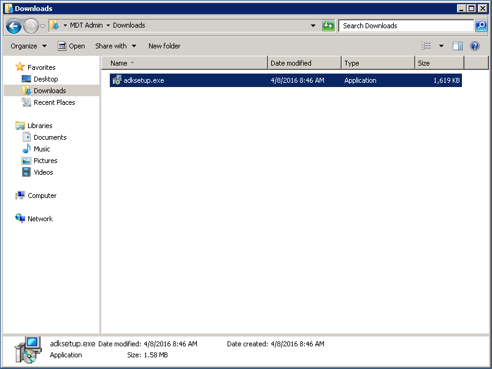Screen dimensions: 492x369
Task: Toggle the preview pane icon
Action: (457, 46)
